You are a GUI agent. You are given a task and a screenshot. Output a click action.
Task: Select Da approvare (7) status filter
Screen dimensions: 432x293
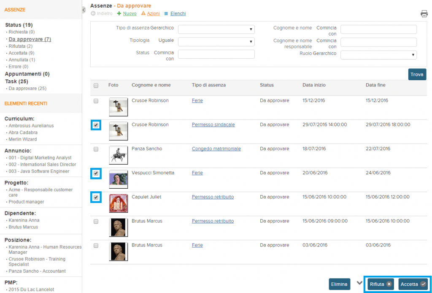30,39
